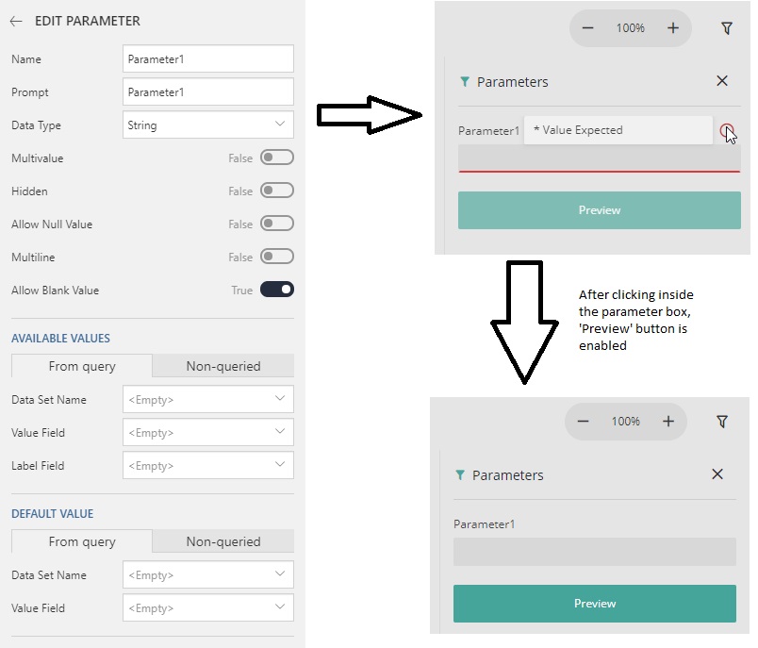Image resolution: width=758 pixels, height=648 pixels.
Task: Zoom in with upper plus icon
Action: coord(673,28)
